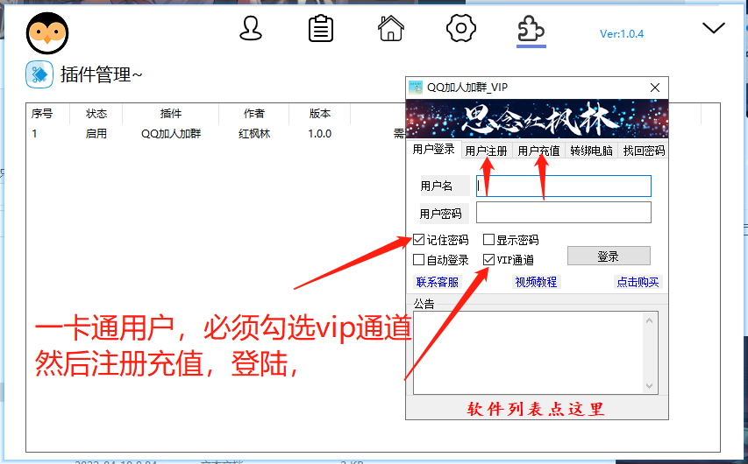Click the 登录 button

pyautogui.click(x=609, y=256)
